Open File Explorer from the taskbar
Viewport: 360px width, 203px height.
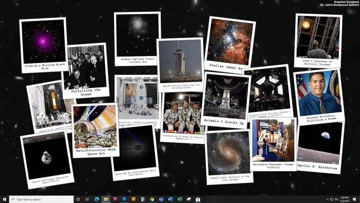[x=106, y=199]
